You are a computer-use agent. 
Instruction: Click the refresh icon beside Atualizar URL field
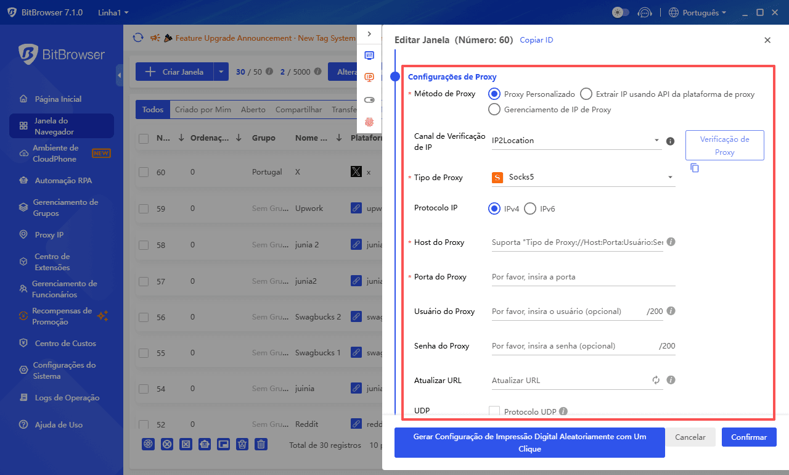[655, 380]
